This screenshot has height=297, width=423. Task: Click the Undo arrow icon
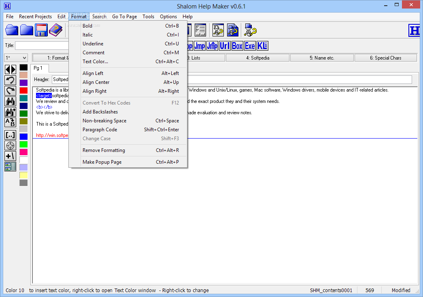click(x=10, y=80)
